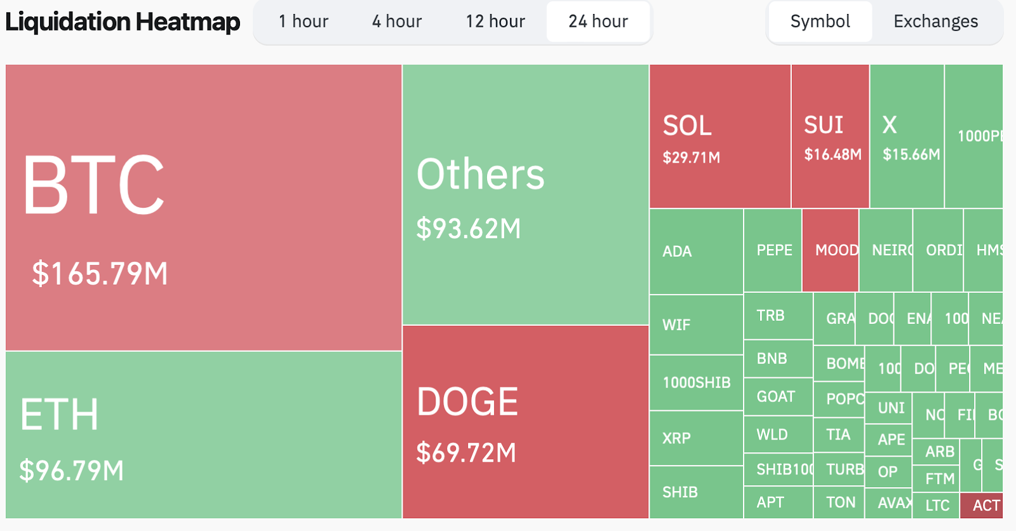Image resolution: width=1016 pixels, height=531 pixels.
Task: Select the XRP tile
Action: point(697,438)
